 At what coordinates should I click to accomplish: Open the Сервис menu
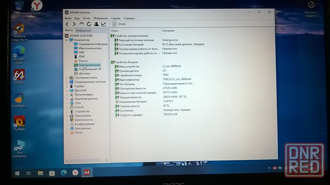pyautogui.click(x=116, y=18)
